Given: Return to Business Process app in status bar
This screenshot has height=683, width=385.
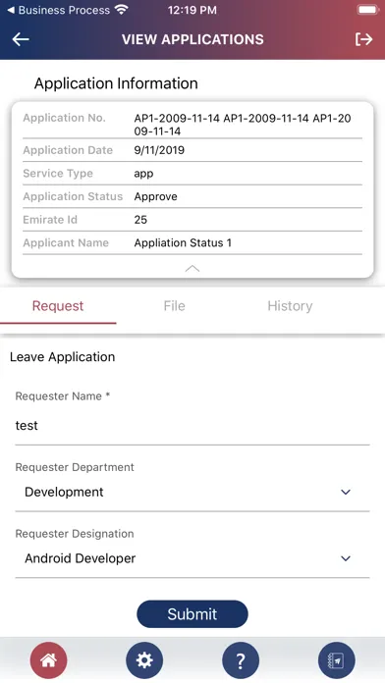Looking at the screenshot, I should pyautogui.click(x=59, y=10).
